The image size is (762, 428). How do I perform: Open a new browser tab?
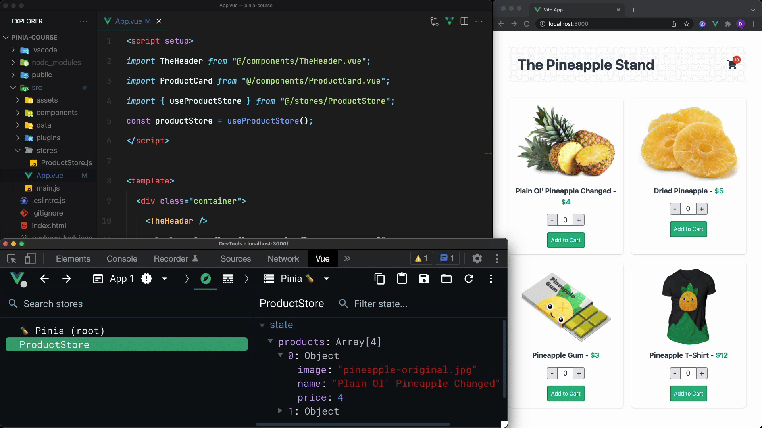coord(633,10)
